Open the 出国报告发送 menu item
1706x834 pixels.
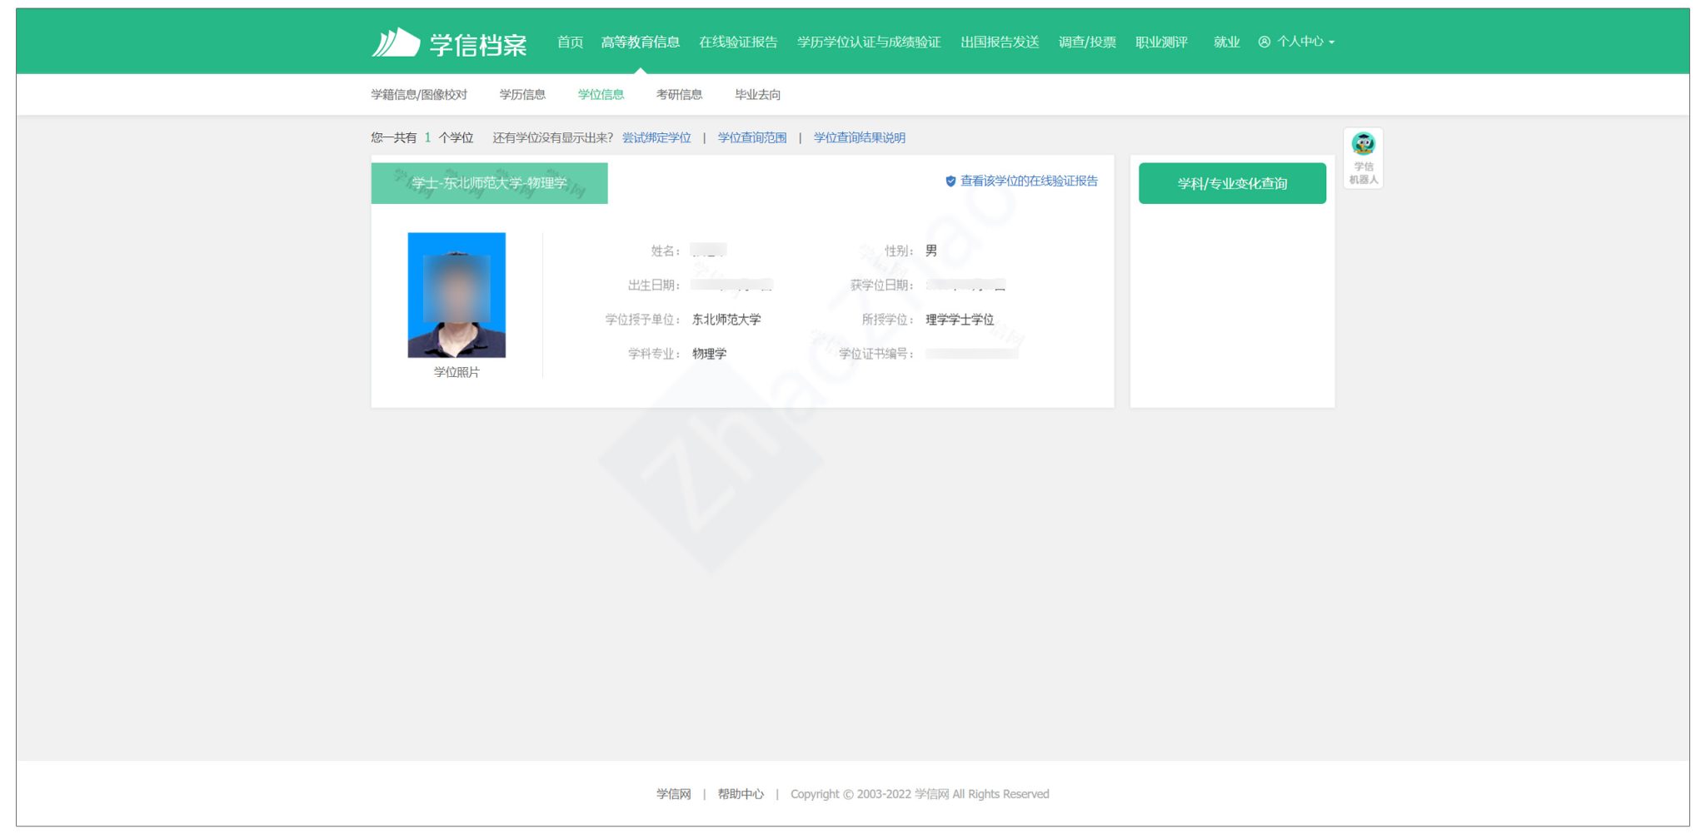[999, 42]
